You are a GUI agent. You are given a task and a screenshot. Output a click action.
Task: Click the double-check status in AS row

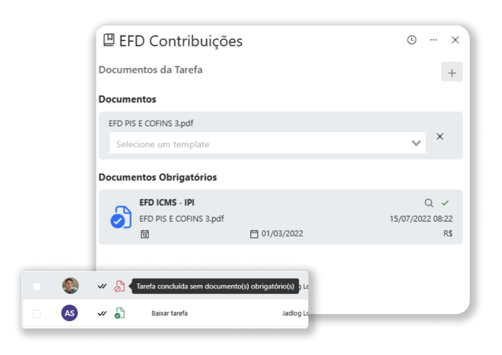coord(102,313)
